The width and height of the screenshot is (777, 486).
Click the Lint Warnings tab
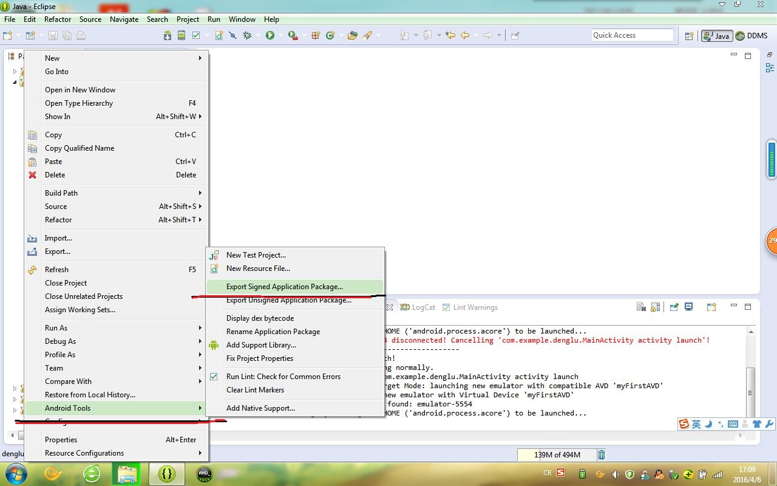pyautogui.click(x=475, y=307)
